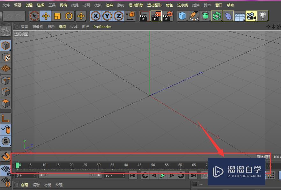The height and width of the screenshot is (190, 281).
Task: Click the 90 F end frame field
Action: [x=114, y=175]
